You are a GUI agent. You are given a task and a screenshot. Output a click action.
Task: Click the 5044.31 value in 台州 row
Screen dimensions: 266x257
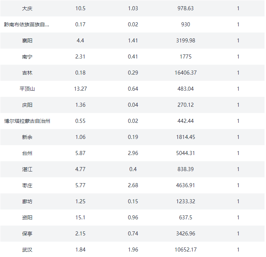click(x=185, y=153)
